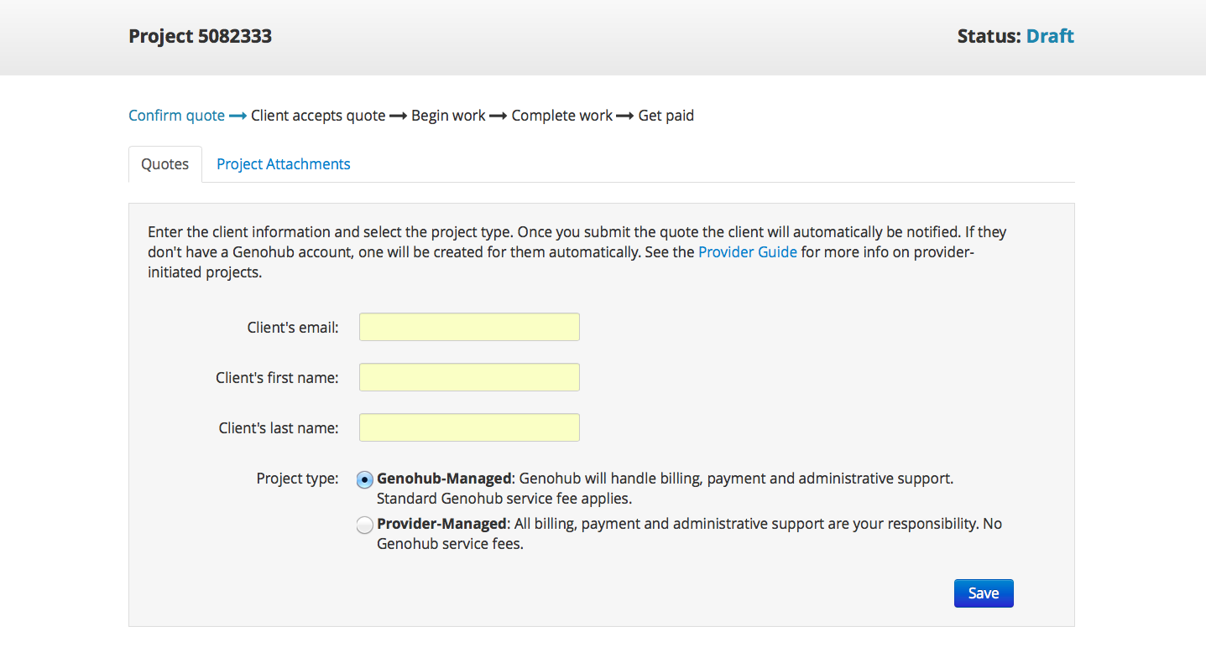1206x647 pixels.
Task: Click the Client accepts quote step
Action: [x=318, y=116]
